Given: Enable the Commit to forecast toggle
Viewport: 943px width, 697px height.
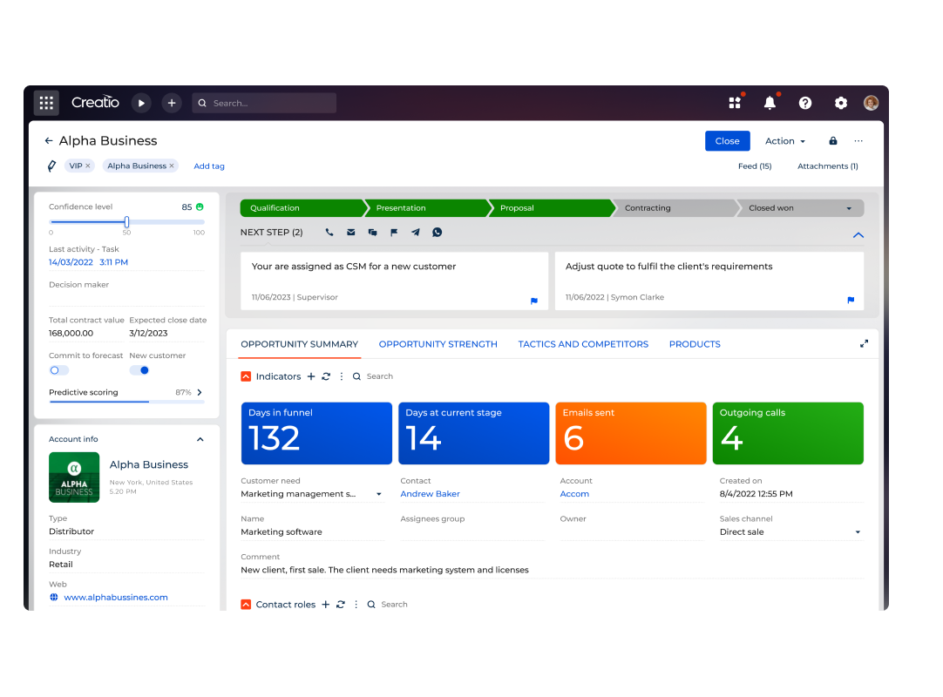Looking at the screenshot, I should (x=58, y=370).
